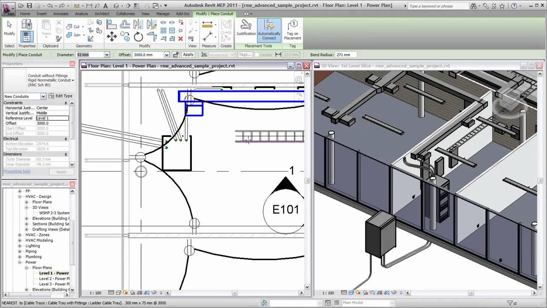This screenshot has height=308, width=547.
Task: Click the Reference Level value field
Action: pyautogui.click(x=52, y=118)
